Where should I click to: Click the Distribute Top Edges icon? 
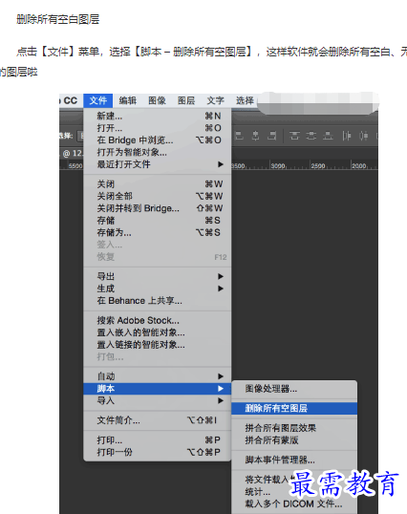coord(294,136)
